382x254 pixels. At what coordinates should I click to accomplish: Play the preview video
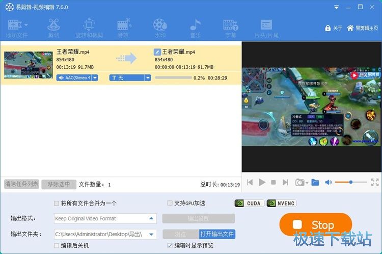click(262, 182)
